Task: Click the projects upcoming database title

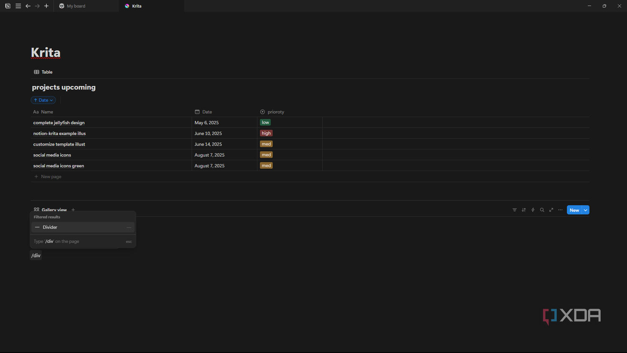Action: click(x=64, y=87)
